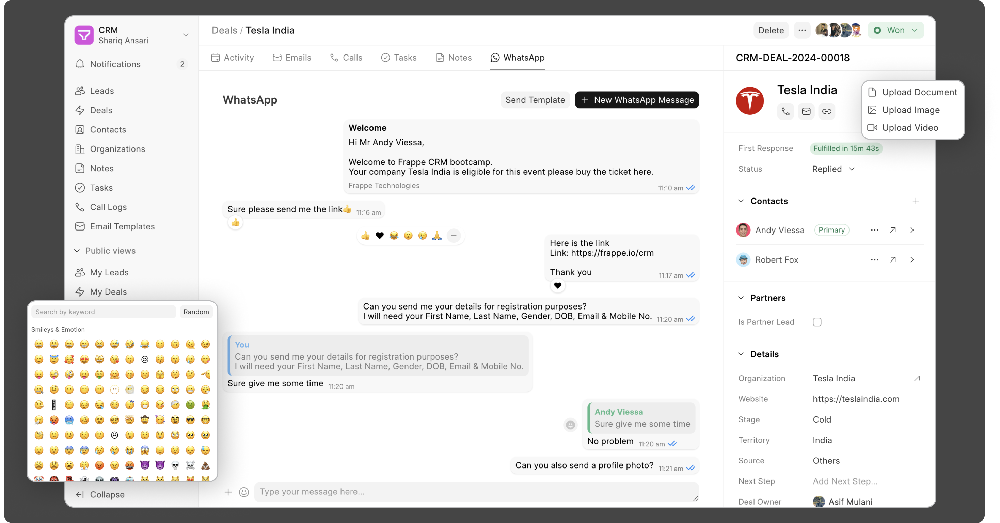Toggle the Is Partner Lead checkbox
The image size is (1000, 523).
(817, 322)
